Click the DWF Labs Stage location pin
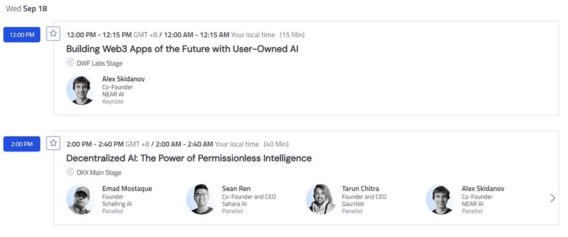This screenshot has width=568, height=237. (x=70, y=63)
